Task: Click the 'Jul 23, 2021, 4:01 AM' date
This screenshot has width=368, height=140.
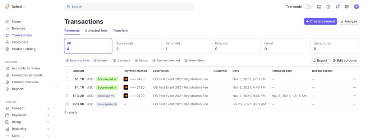Action: click(249, 104)
